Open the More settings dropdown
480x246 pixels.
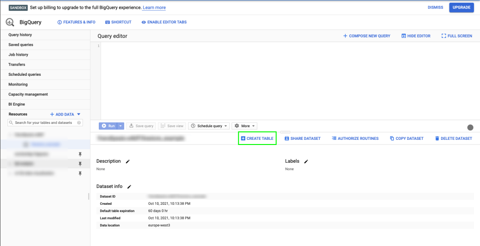[245, 126]
